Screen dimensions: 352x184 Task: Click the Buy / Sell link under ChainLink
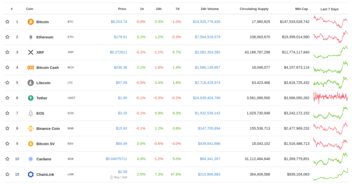click(120, 178)
